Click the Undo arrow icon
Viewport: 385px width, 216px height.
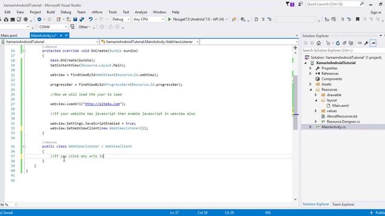click(x=91, y=19)
